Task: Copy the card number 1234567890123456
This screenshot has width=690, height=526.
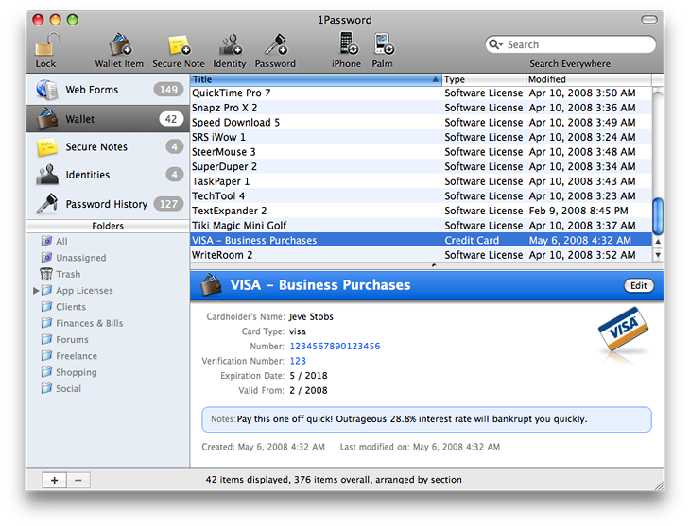Action: pyautogui.click(x=335, y=347)
